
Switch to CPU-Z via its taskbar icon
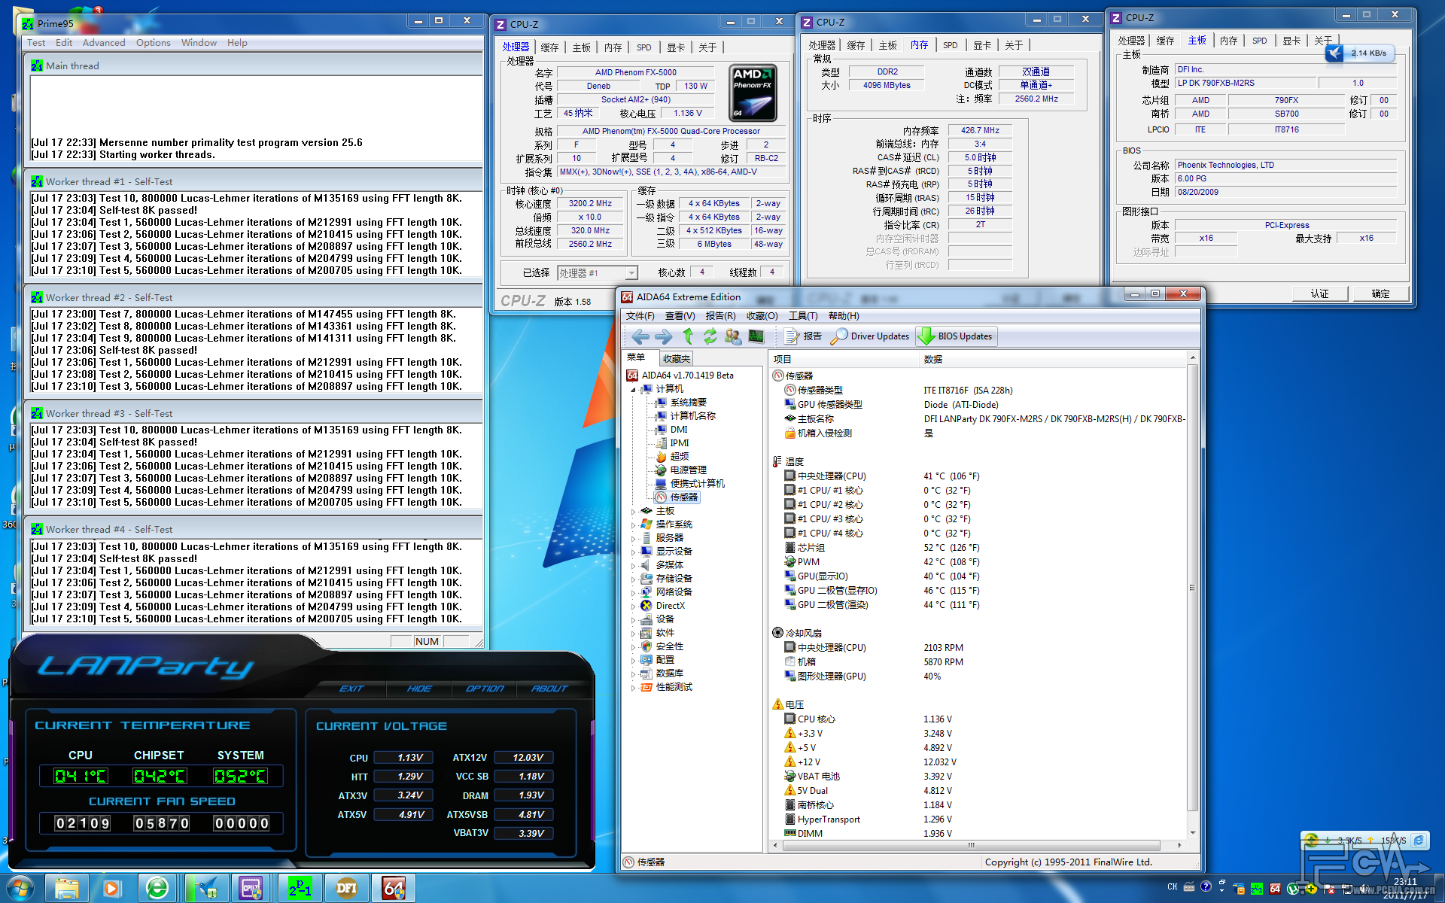(251, 889)
